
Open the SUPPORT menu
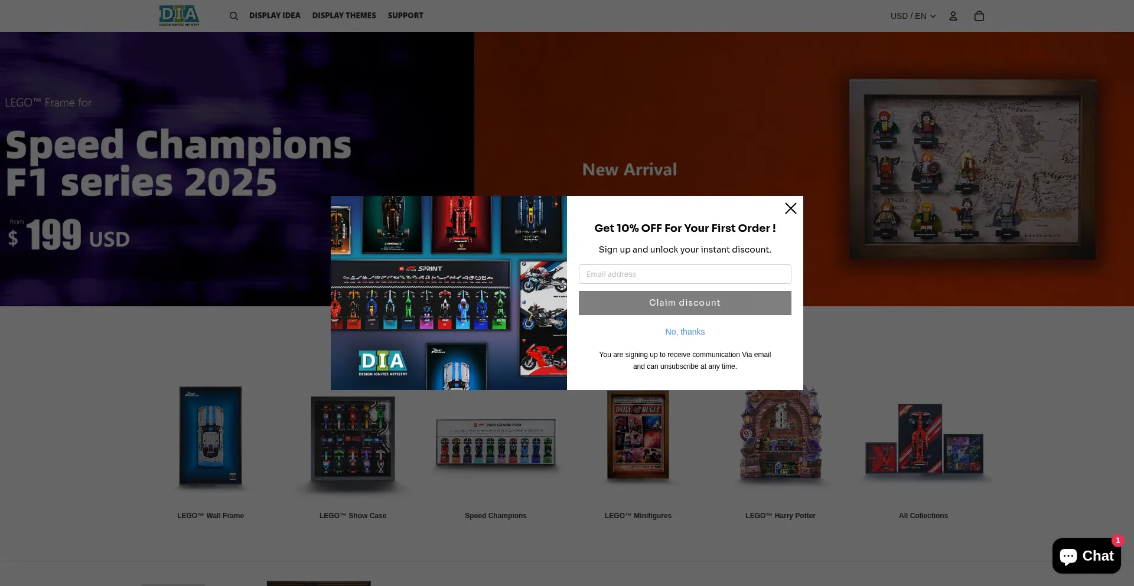405,15
